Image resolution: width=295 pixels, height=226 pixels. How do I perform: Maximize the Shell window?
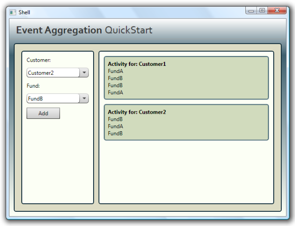pyautogui.click(x=262, y=10)
